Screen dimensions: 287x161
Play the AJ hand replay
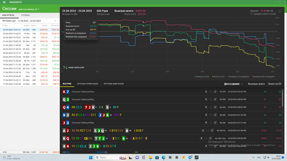[x=207, y=130]
